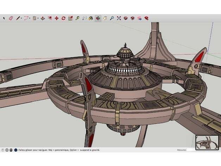Open the Extension Warehouse icon
Screen dimensions: 221x166
132,18
